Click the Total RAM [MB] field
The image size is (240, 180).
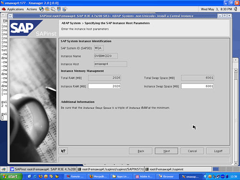pos(104,78)
